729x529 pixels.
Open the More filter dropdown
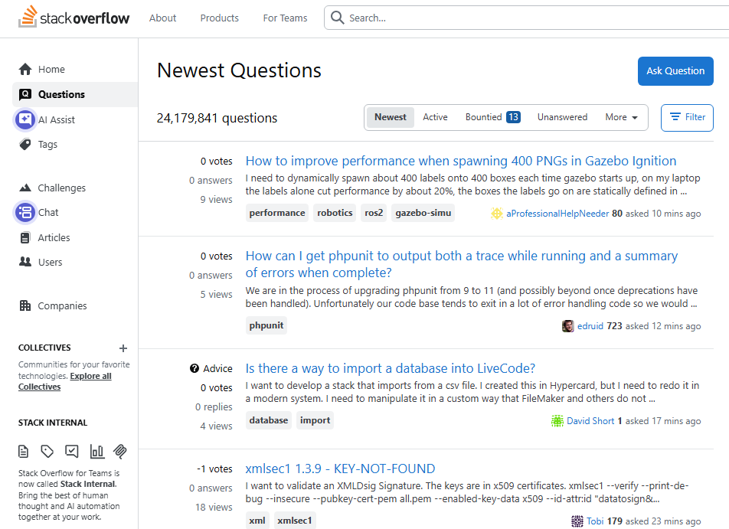tap(621, 117)
